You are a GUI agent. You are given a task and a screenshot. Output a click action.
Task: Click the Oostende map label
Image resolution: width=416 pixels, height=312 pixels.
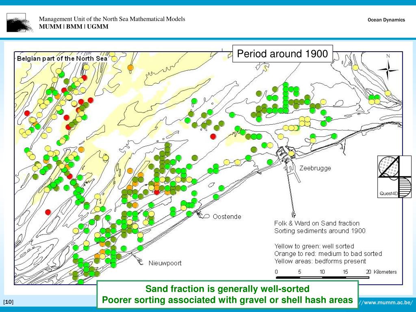227,217
